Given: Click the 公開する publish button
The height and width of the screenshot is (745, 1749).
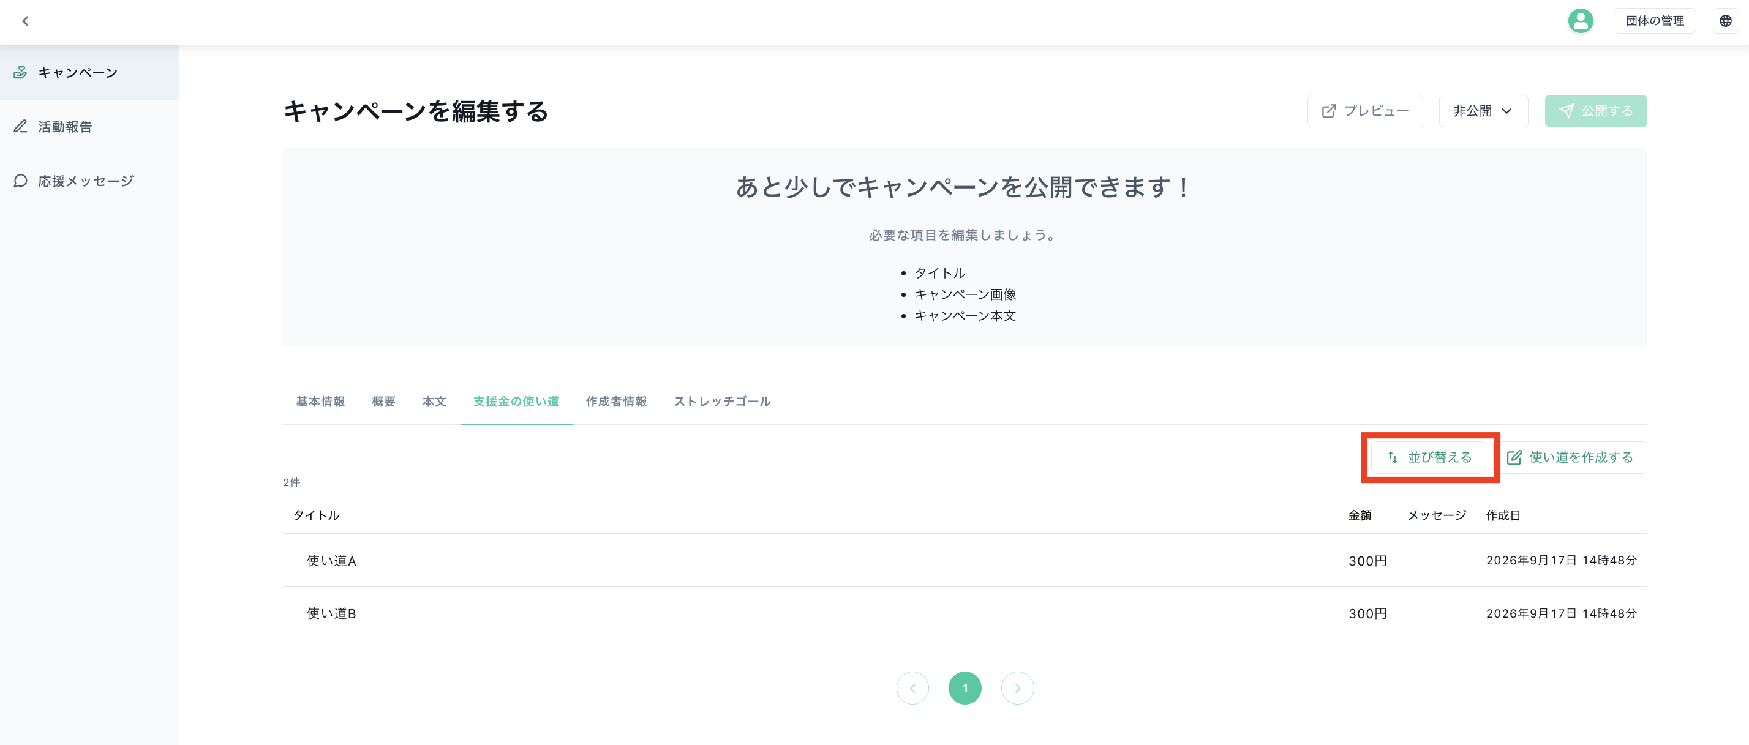Looking at the screenshot, I should [1595, 111].
